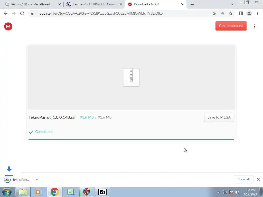Viewport: 263px width, 197px height.
Task: Click the TeknoParrot_1.0.0.140.rar file name
Action: click(x=52, y=117)
